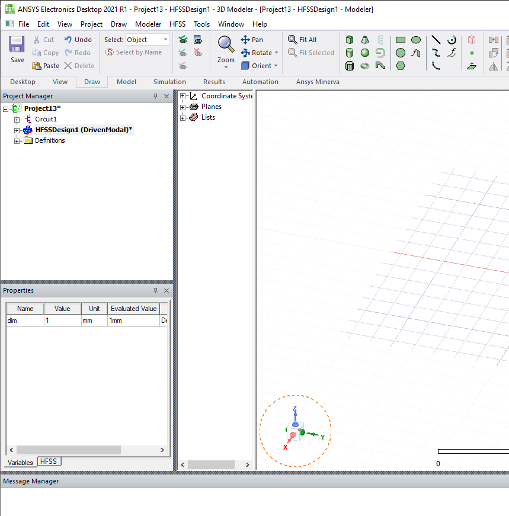Select the Draw Cone tool
509x516 pixels.
[365, 40]
